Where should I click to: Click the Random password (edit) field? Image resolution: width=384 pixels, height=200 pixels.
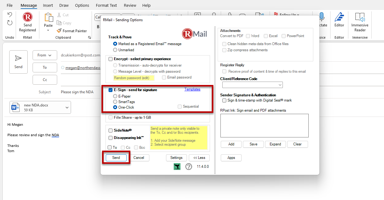point(134,78)
